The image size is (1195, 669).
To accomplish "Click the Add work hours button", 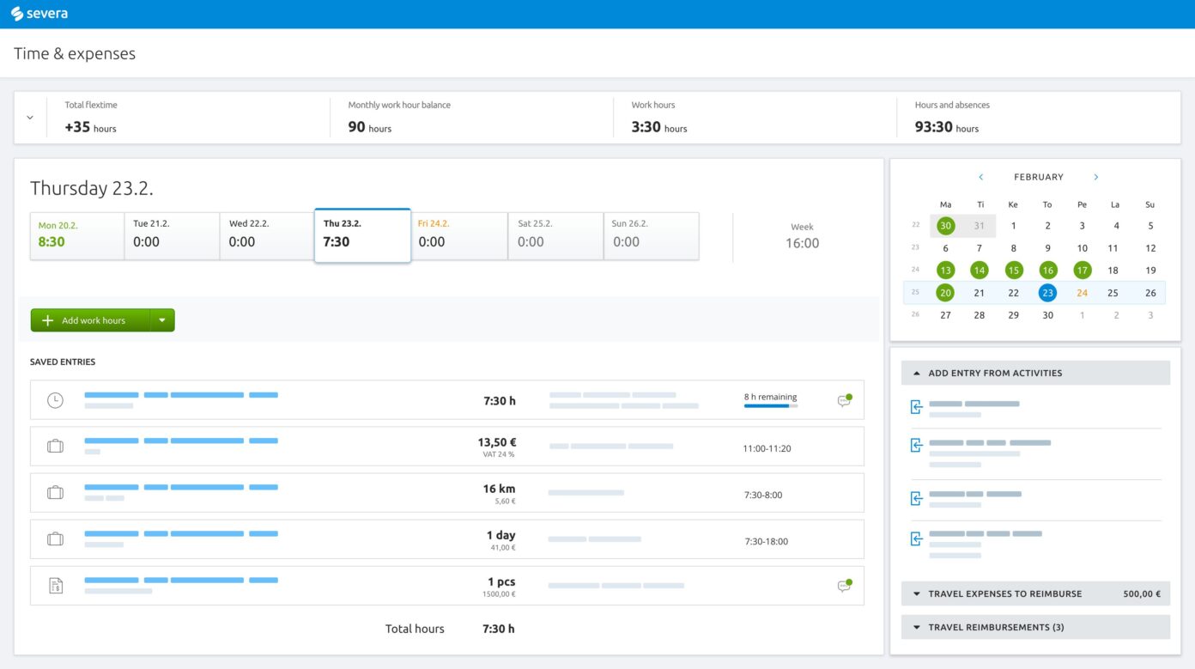I will tap(91, 320).
